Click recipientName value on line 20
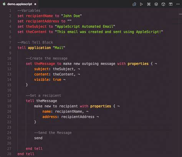Screen dimensions: 182x157 coord(68,112)
